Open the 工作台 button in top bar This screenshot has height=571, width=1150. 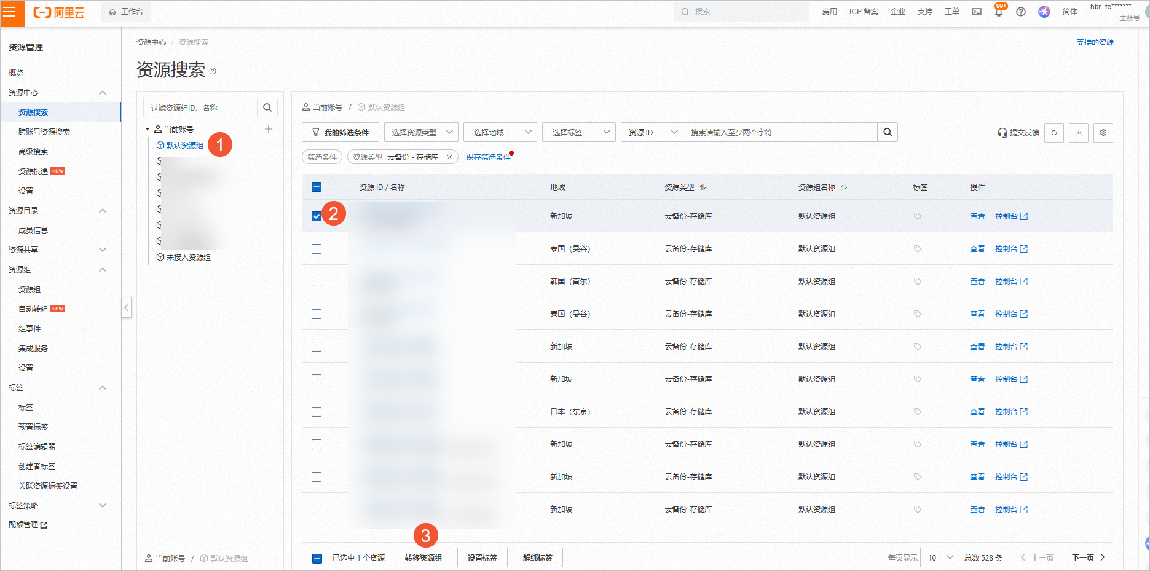coord(126,12)
